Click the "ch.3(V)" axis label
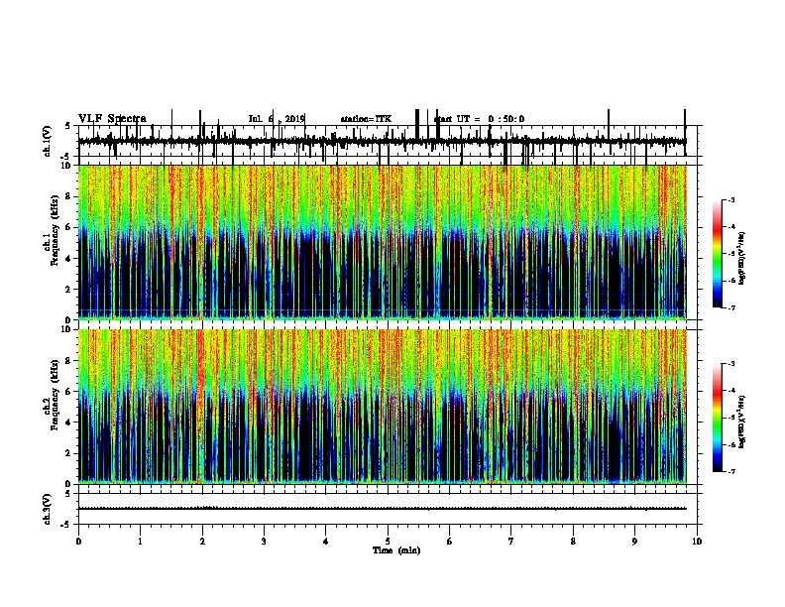The image size is (785, 607). coord(48,509)
